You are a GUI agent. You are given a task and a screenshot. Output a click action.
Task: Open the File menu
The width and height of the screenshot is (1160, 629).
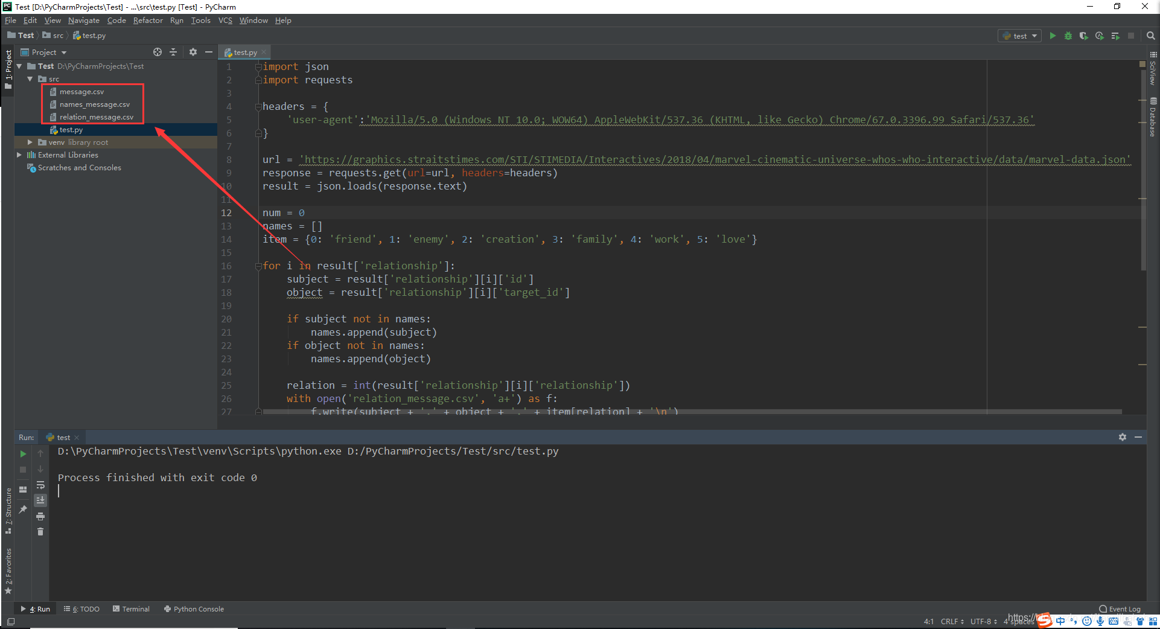pyautogui.click(x=10, y=21)
